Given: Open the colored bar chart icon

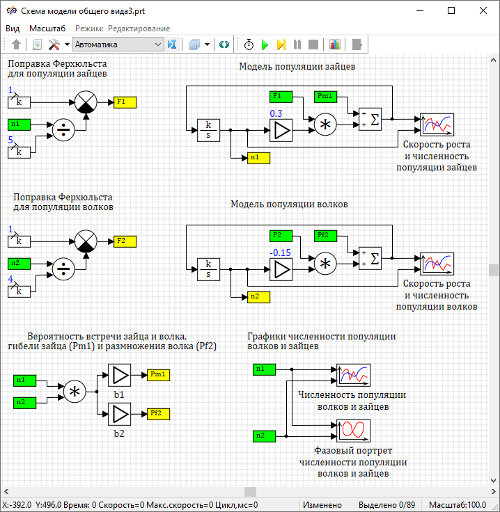Looking at the screenshot, I should point(335,45).
